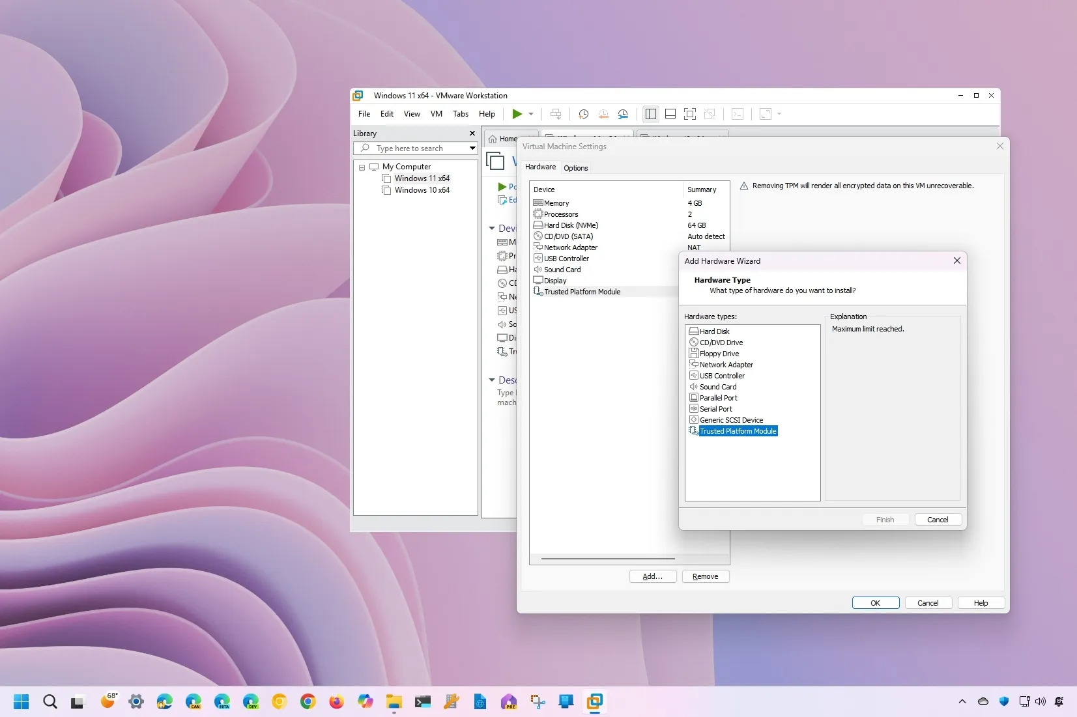Select the Windows 10 x64 virtual machine
Viewport: 1077px width, 717px height.
[422, 190]
